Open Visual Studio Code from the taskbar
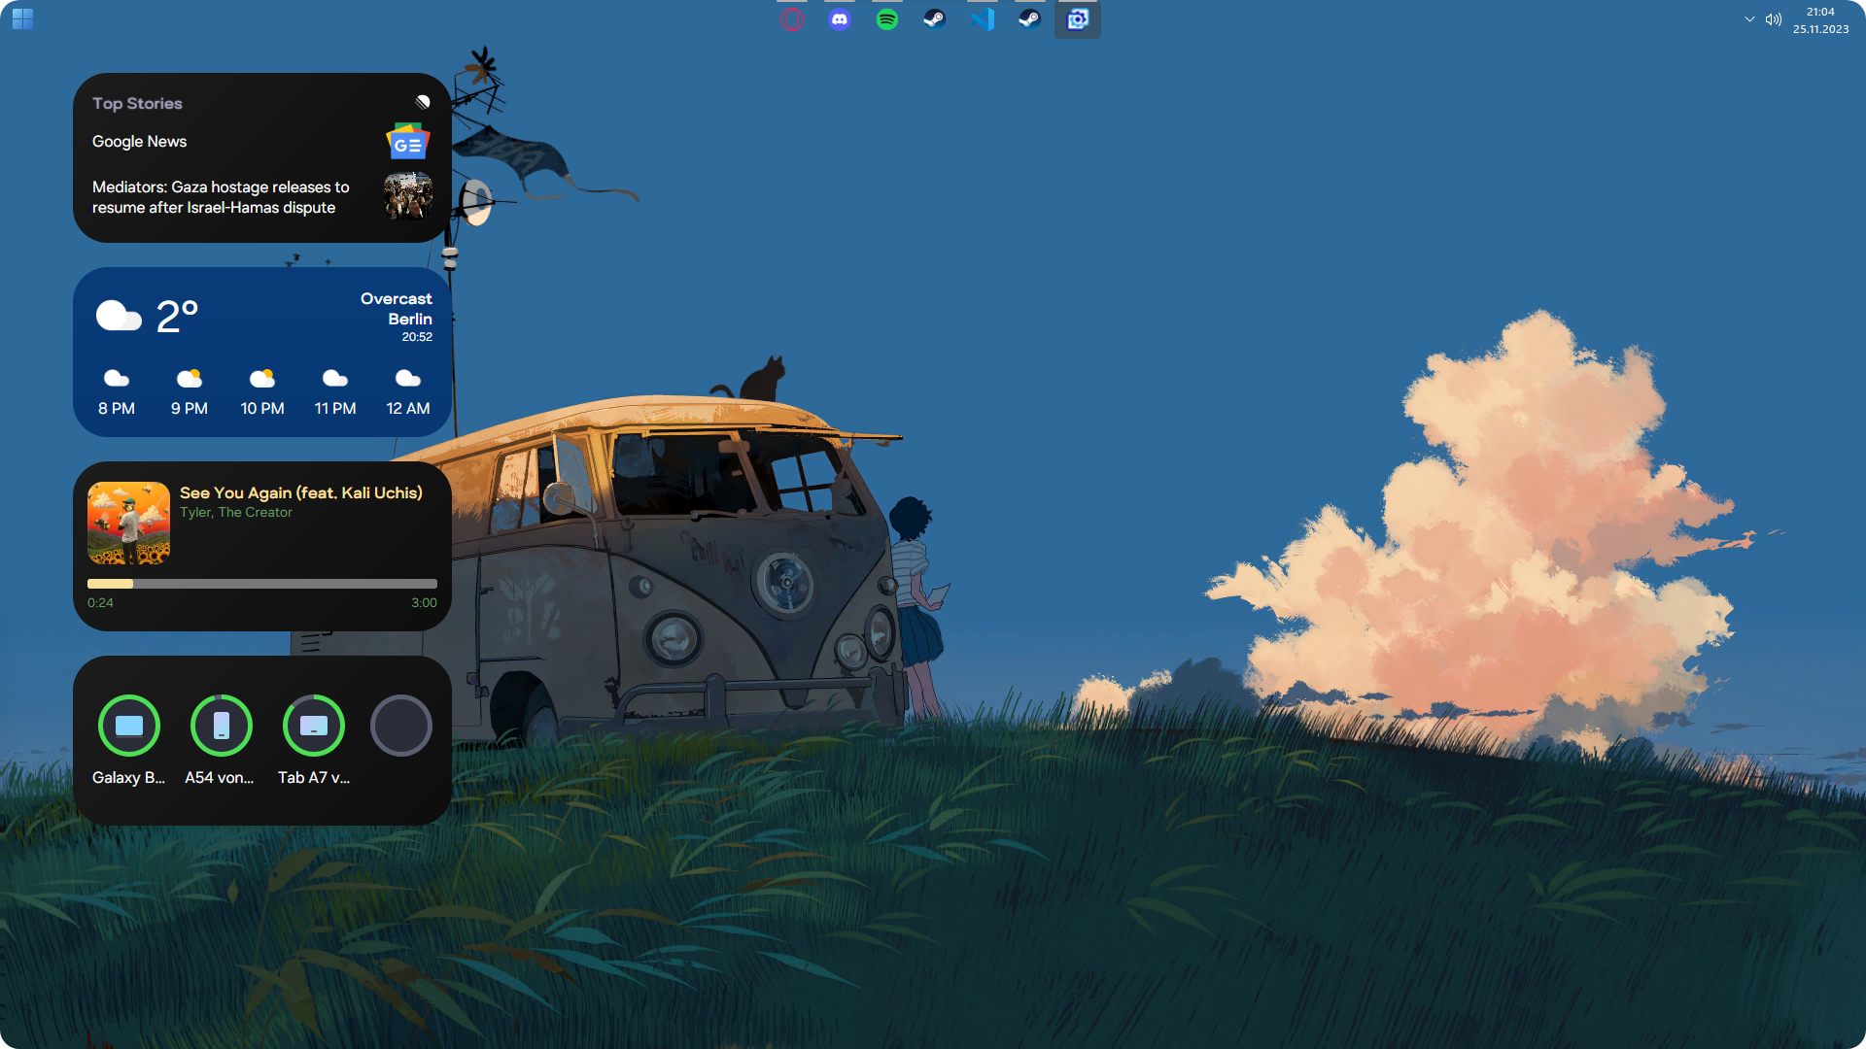1866x1049 pixels. click(x=983, y=19)
